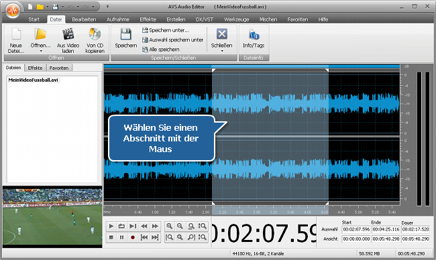This screenshot has width=436, height=260.
Task: Click the Schließen ribbon button
Action: 221,38
